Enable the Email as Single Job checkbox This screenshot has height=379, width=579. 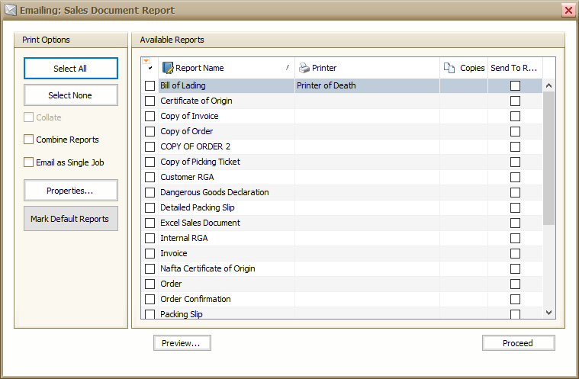pyautogui.click(x=29, y=162)
